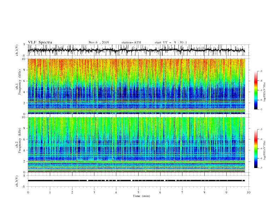This screenshot has height=216, width=280.
Task: Click the 'VLF Spectra' title text
Action: [x=40, y=42]
